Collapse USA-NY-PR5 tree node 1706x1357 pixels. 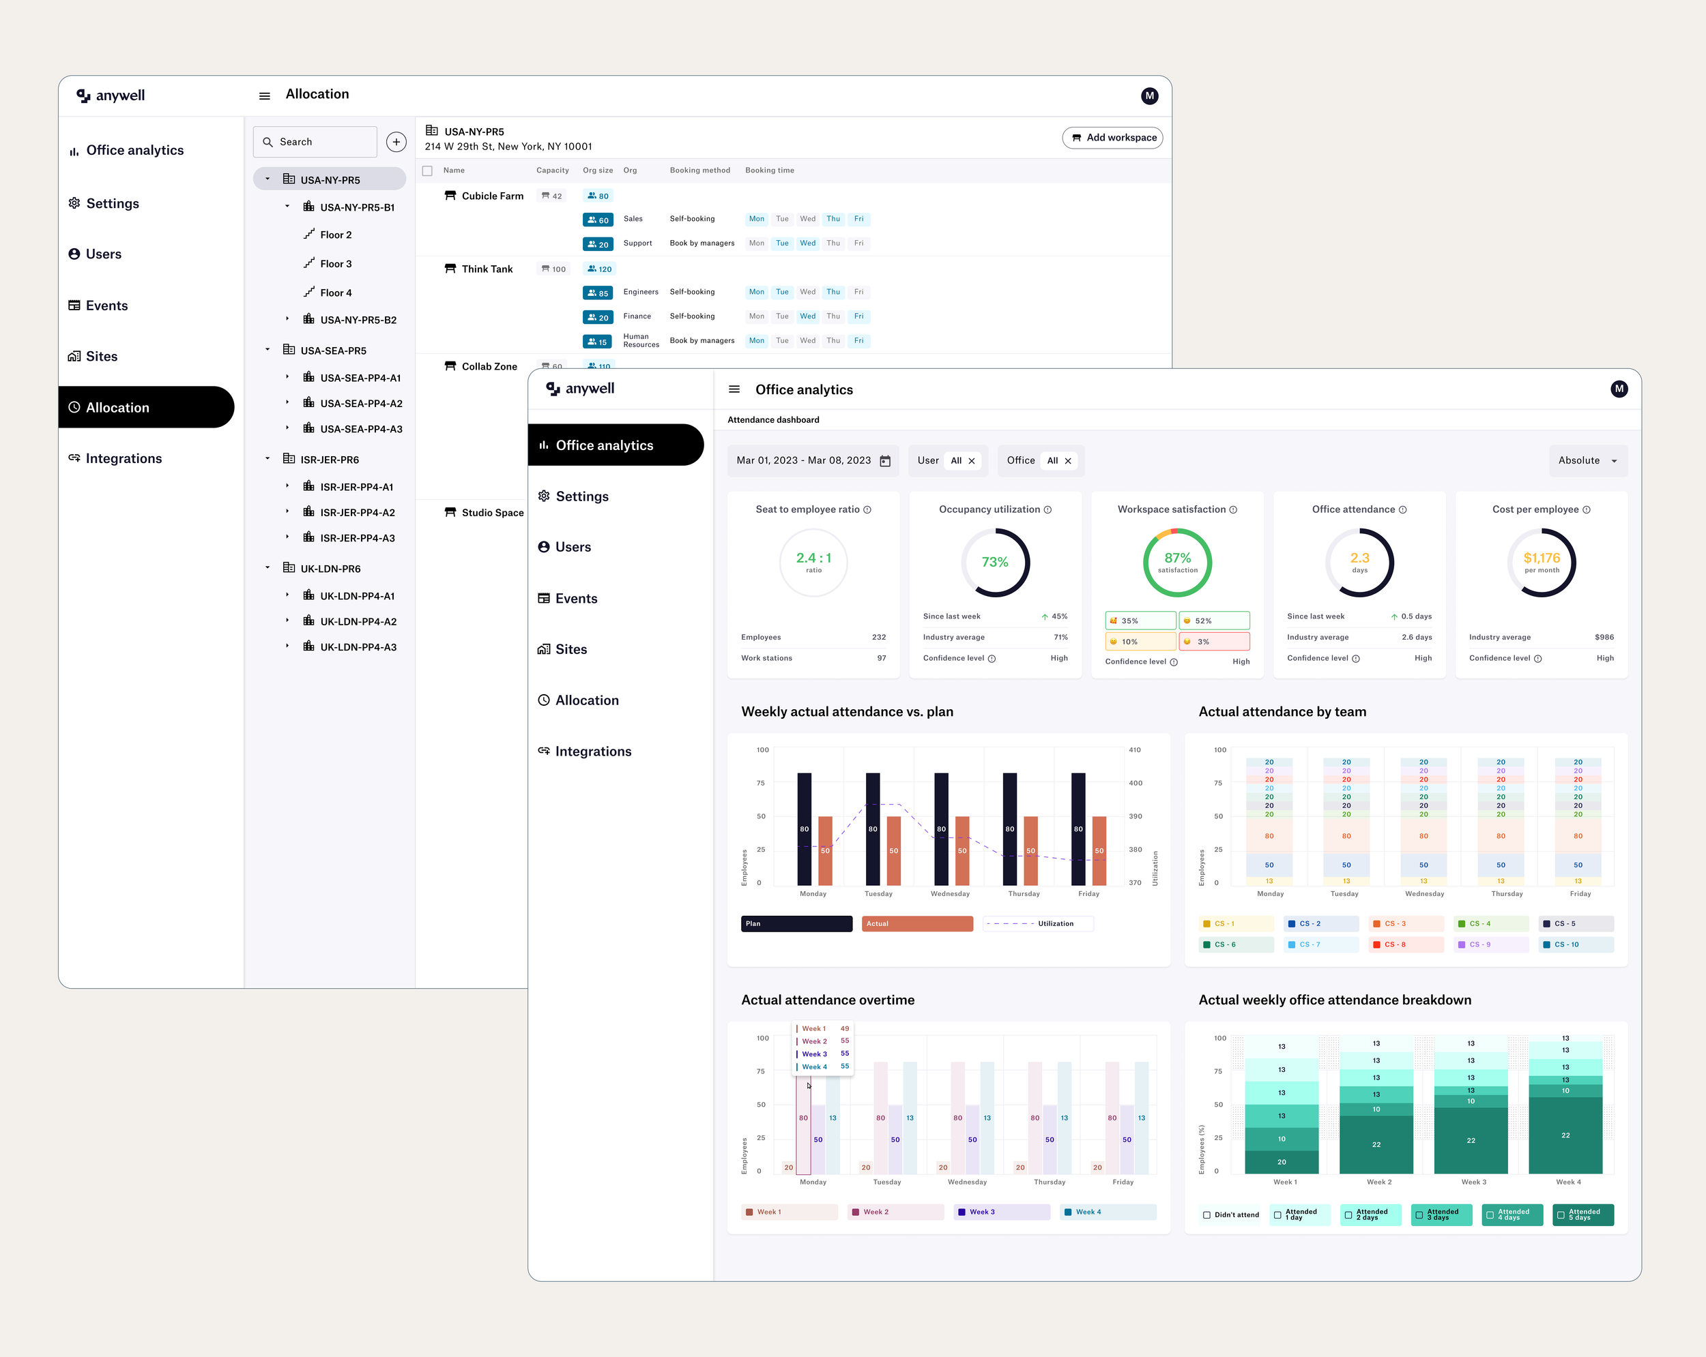268,179
